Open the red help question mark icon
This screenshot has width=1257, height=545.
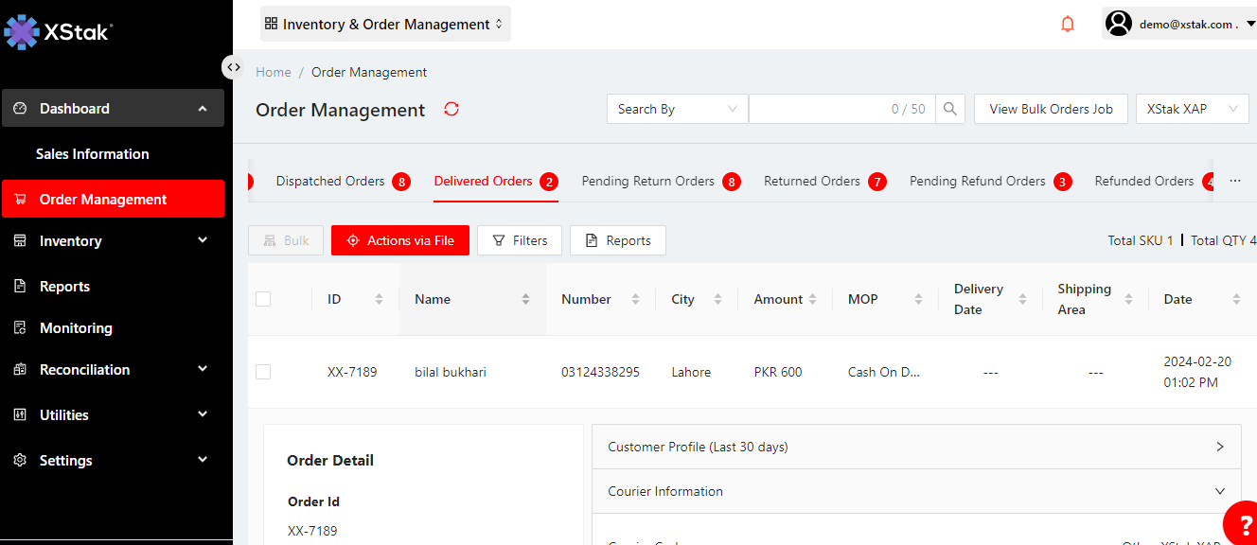[x=1244, y=526]
